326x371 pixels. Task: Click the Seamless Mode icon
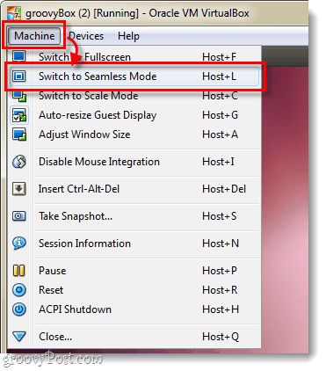coord(19,76)
